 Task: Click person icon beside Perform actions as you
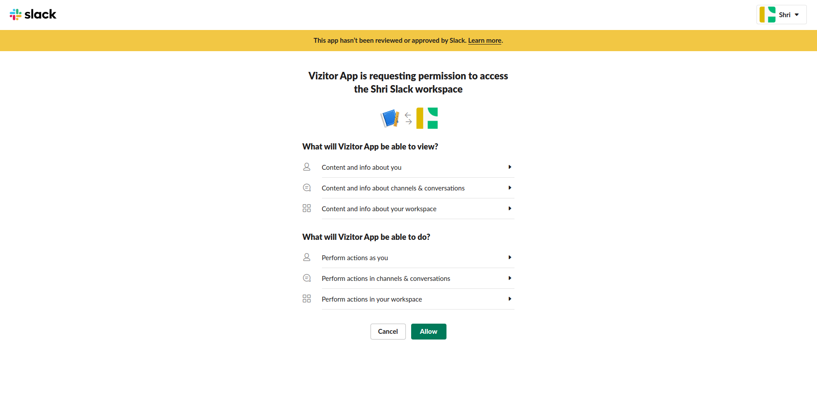tap(306, 258)
